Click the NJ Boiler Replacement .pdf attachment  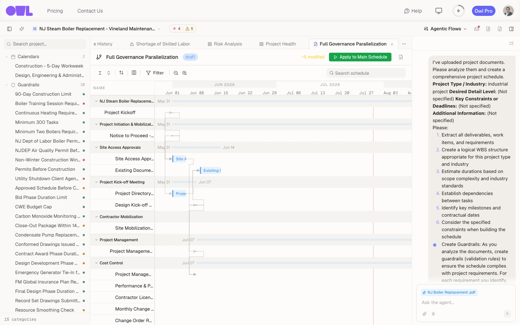tap(449, 292)
